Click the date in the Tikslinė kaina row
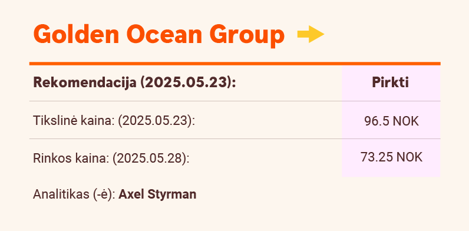The width and height of the screenshot is (469, 231). tap(156, 121)
